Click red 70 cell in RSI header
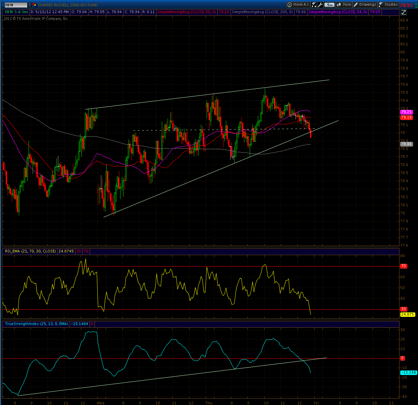This screenshot has width=418, height=405. (86, 251)
